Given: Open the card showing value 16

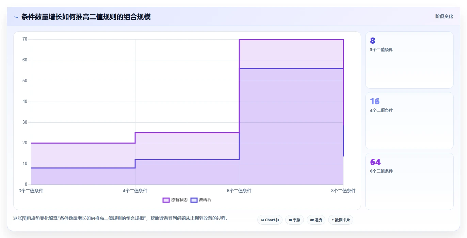Looking at the screenshot, I should pyautogui.click(x=409, y=121).
